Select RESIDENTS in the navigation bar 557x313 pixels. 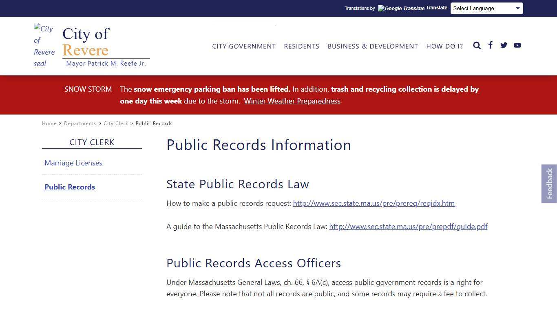(x=301, y=46)
